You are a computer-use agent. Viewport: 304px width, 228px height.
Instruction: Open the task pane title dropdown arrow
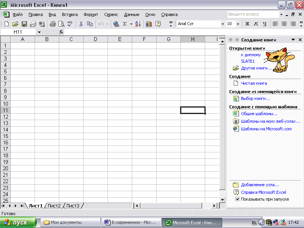(293, 40)
